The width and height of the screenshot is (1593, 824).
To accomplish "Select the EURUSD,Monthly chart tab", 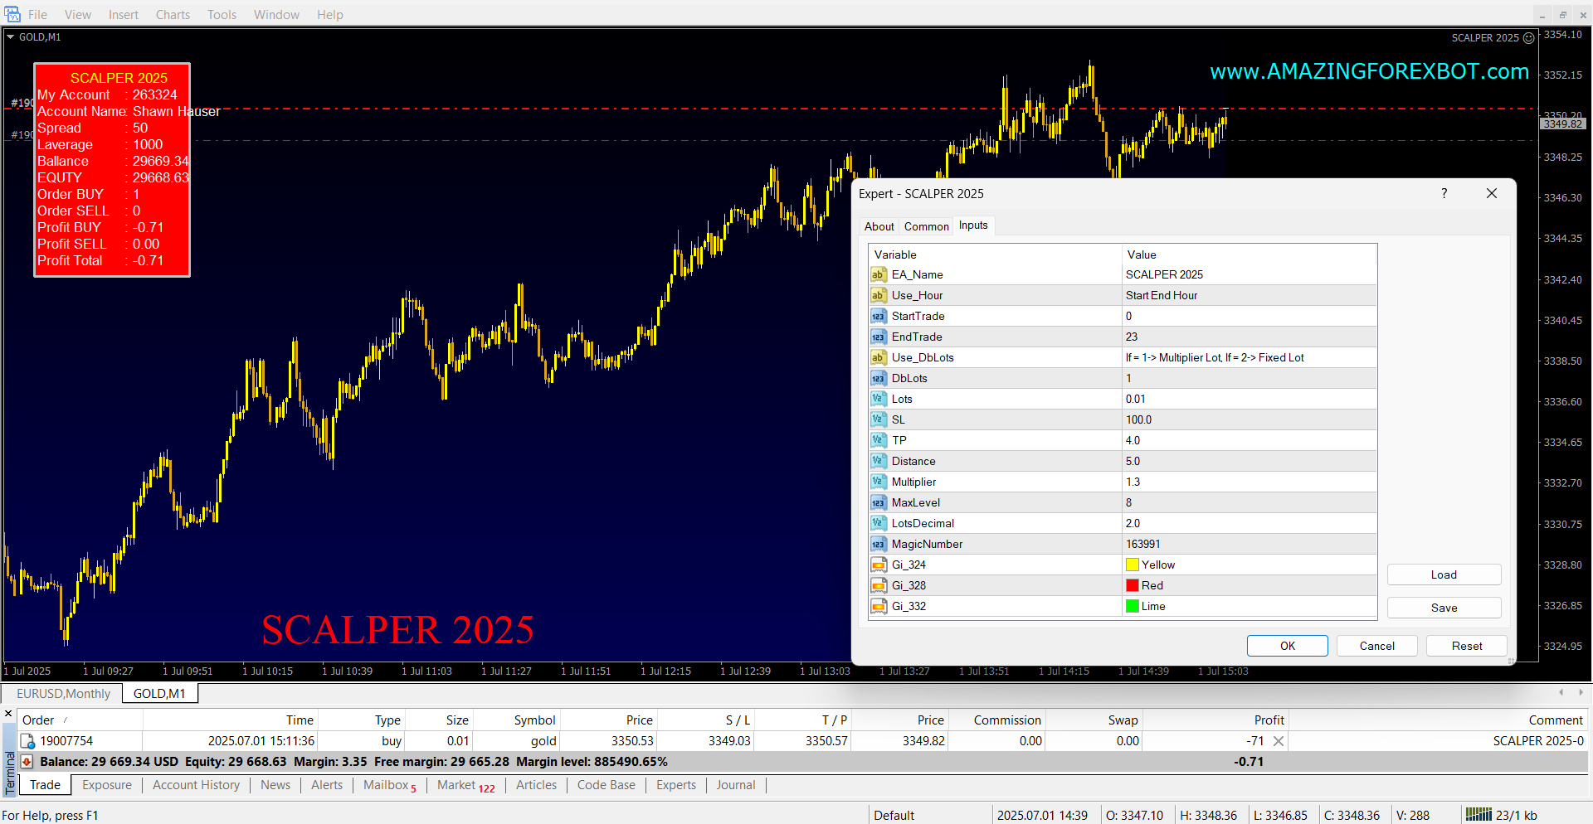I will pyautogui.click(x=63, y=694).
